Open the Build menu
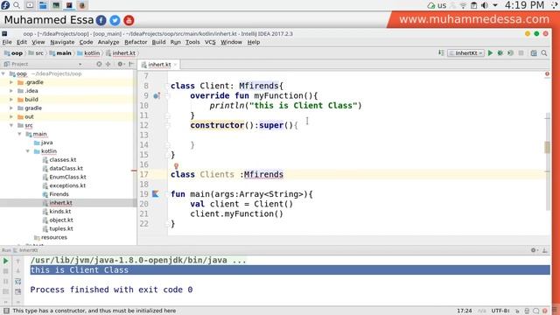 coord(158,42)
